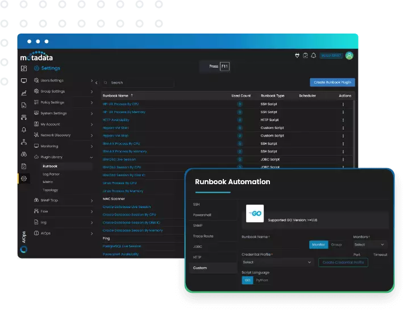Open Runbook under Plugin Library
This screenshot has height=316, width=412.
50,166
